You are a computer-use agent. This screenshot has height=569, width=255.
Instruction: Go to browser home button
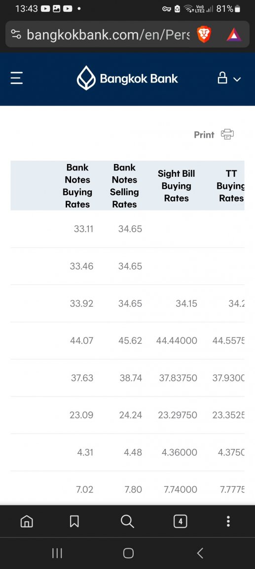(27, 522)
